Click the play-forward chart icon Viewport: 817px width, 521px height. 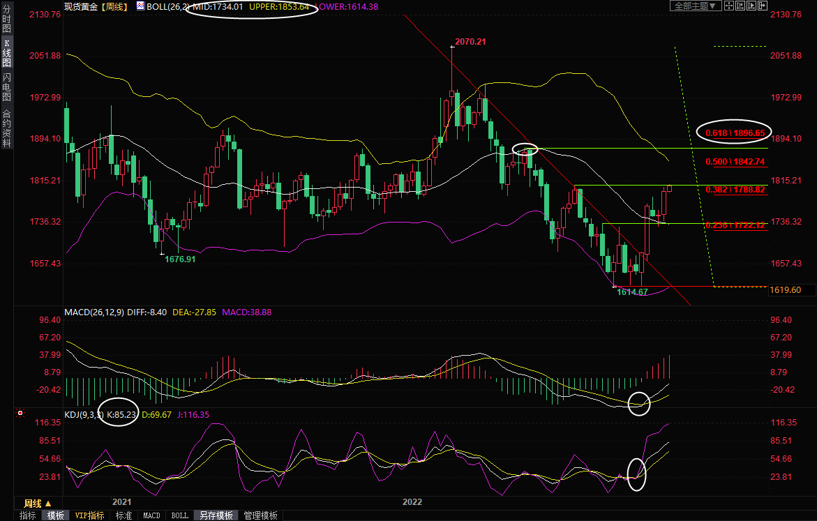(x=751, y=6)
